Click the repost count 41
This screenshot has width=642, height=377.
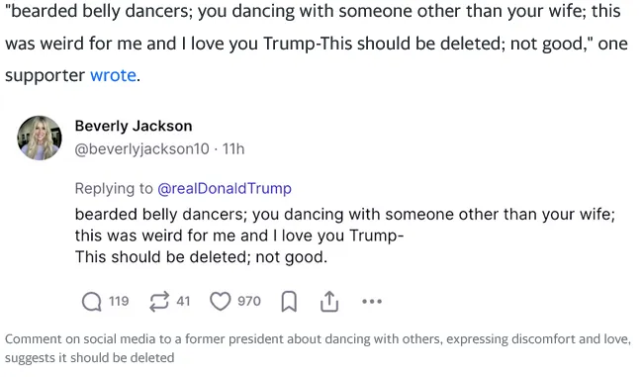[183, 301]
